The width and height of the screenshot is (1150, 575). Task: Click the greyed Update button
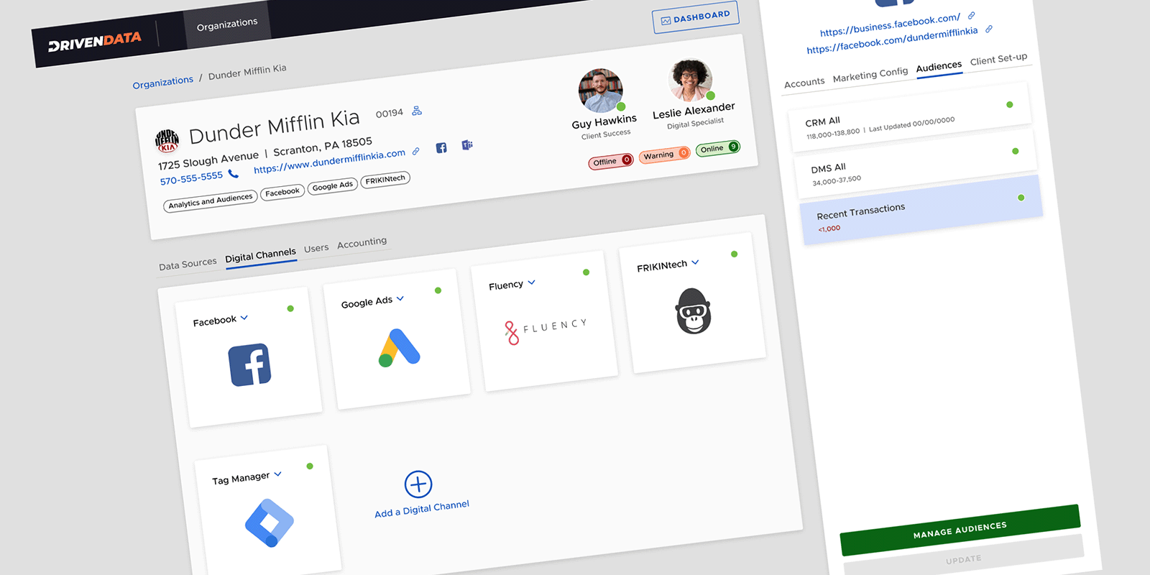[x=963, y=559]
